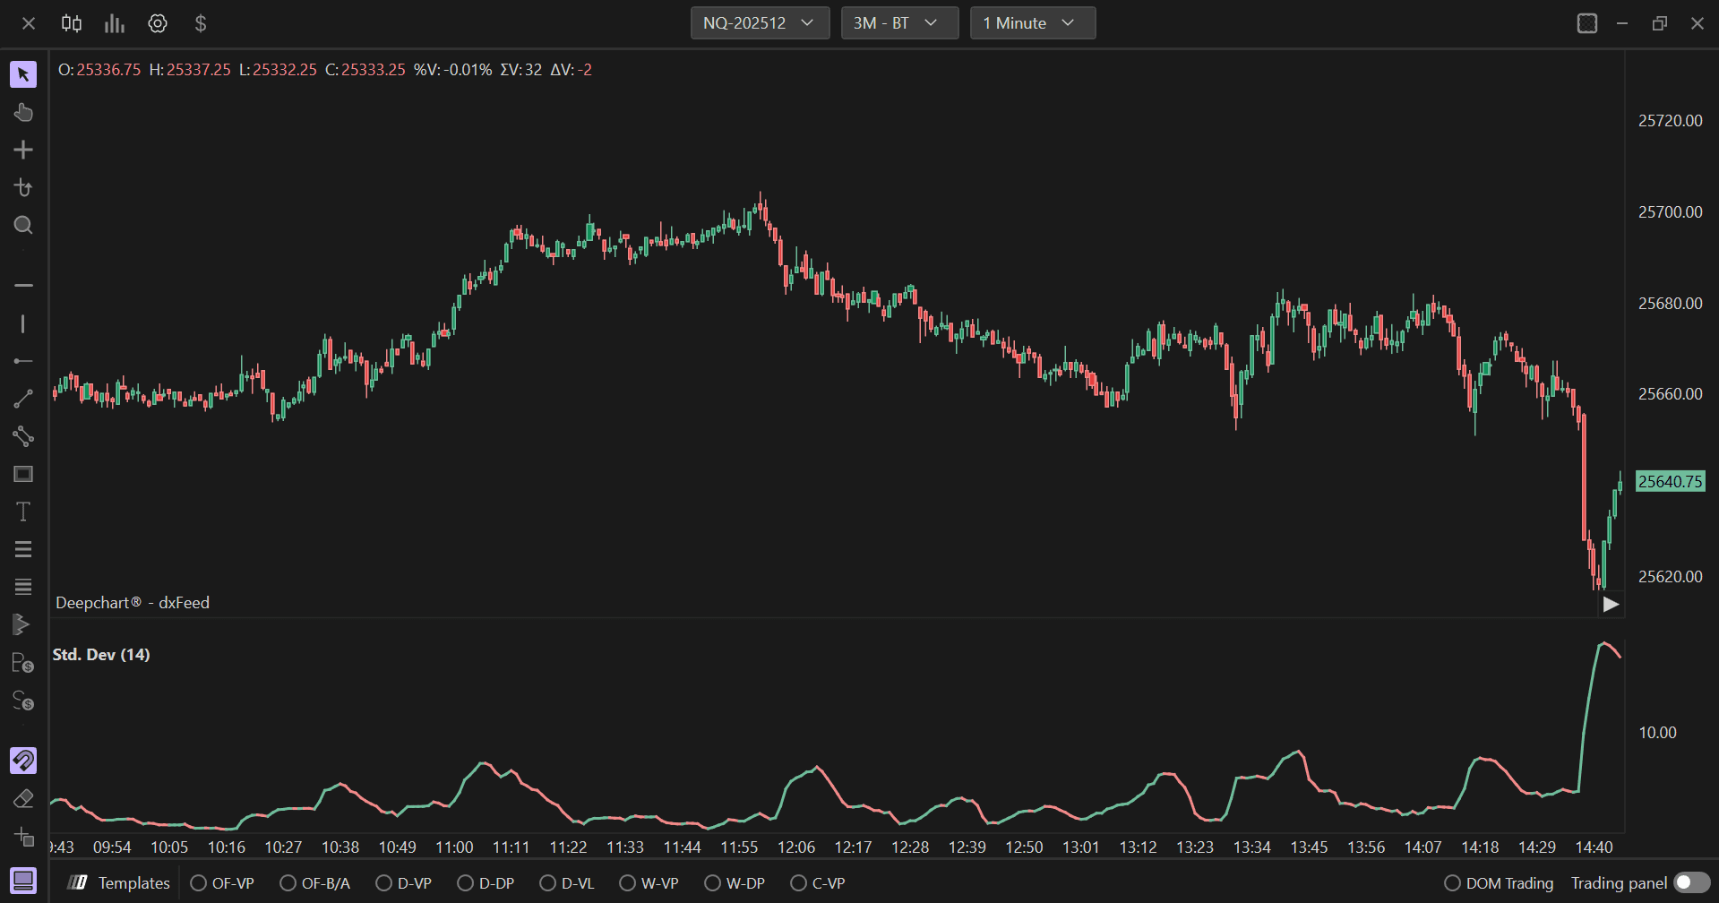Viewport: 1719px width, 903px height.
Task: Select the W-DP radio option
Action: click(x=735, y=883)
